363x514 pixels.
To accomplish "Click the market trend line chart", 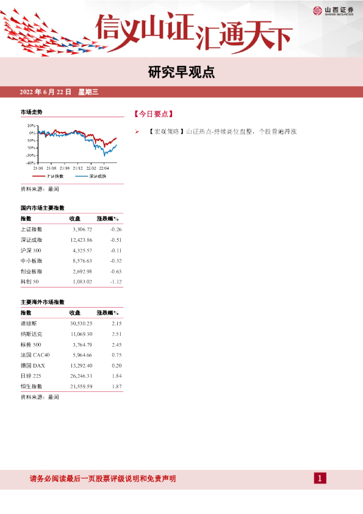I will [73, 146].
